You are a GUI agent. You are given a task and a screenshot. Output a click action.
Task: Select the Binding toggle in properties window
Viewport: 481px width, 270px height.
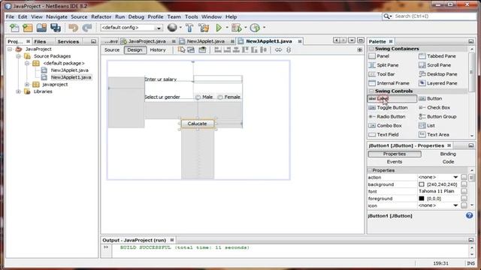tap(448, 154)
